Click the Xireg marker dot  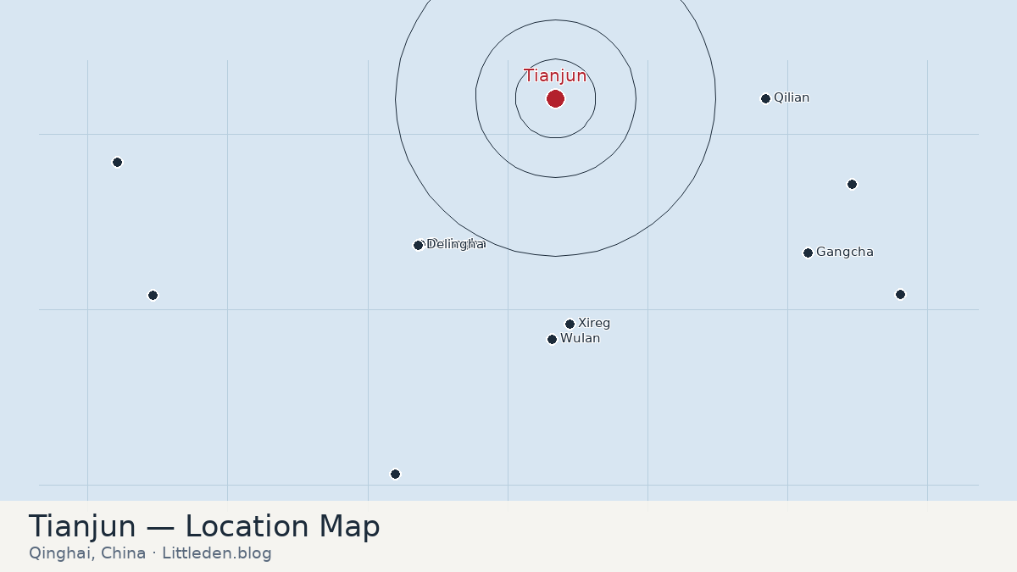click(x=570, y=324)
